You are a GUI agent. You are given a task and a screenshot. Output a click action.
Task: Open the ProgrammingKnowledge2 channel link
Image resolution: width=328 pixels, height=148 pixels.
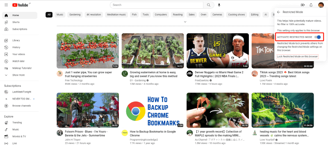tap(144, 140)
